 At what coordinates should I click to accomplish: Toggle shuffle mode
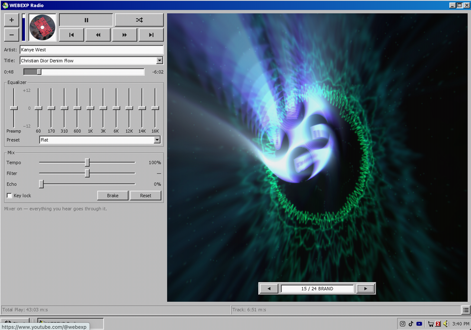[139, 20]
